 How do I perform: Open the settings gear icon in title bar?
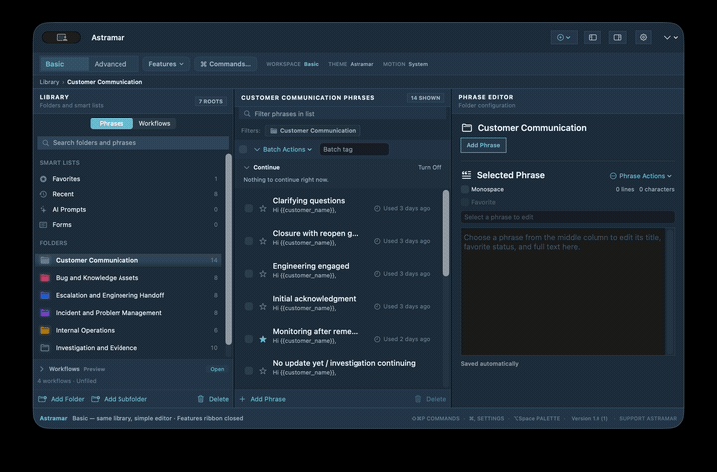coord(643,38)
